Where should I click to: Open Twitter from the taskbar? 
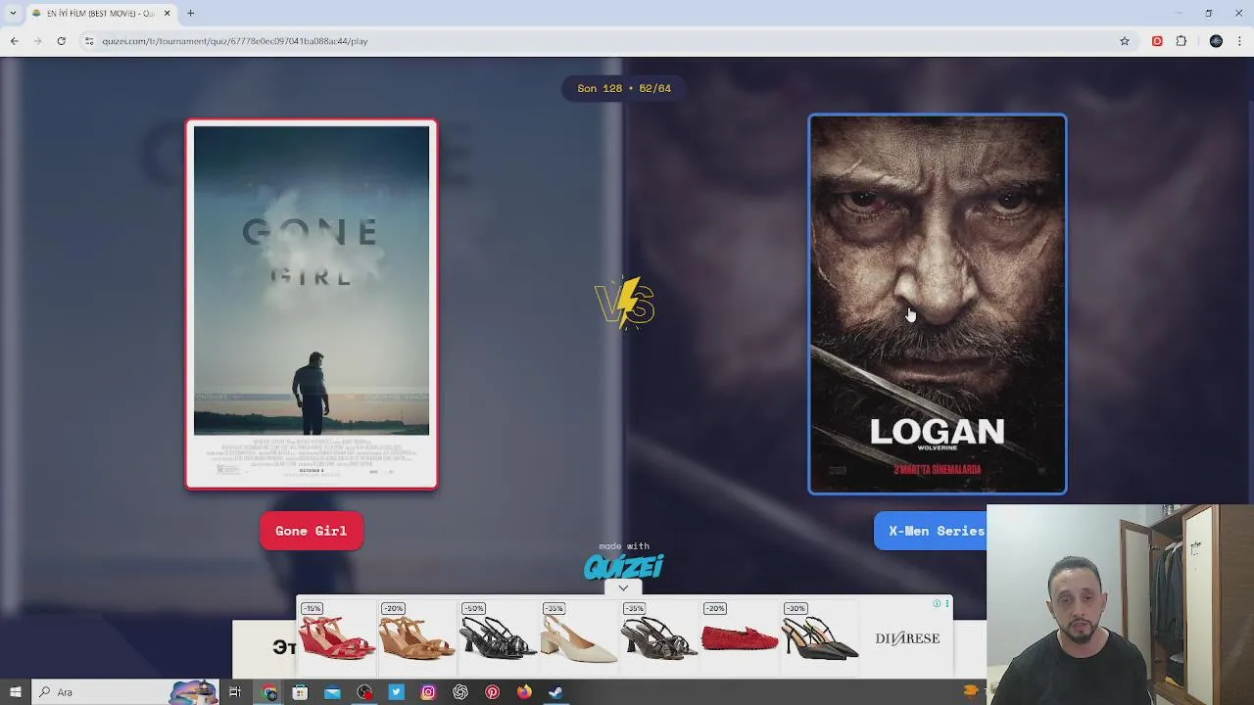click(x=396, y=692)
